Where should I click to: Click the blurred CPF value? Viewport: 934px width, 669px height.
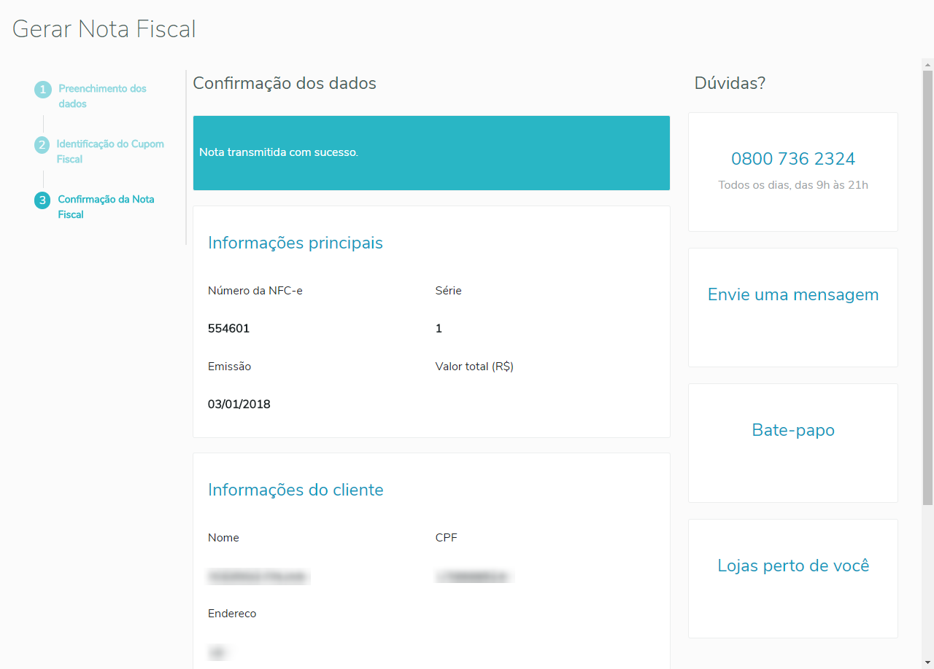click(473, 577)
